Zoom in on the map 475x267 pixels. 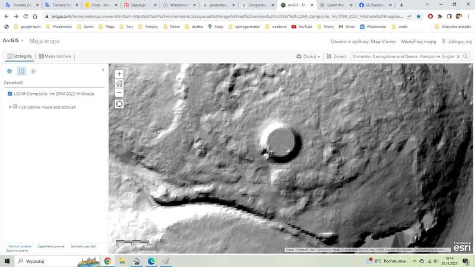tap(119, 74)
